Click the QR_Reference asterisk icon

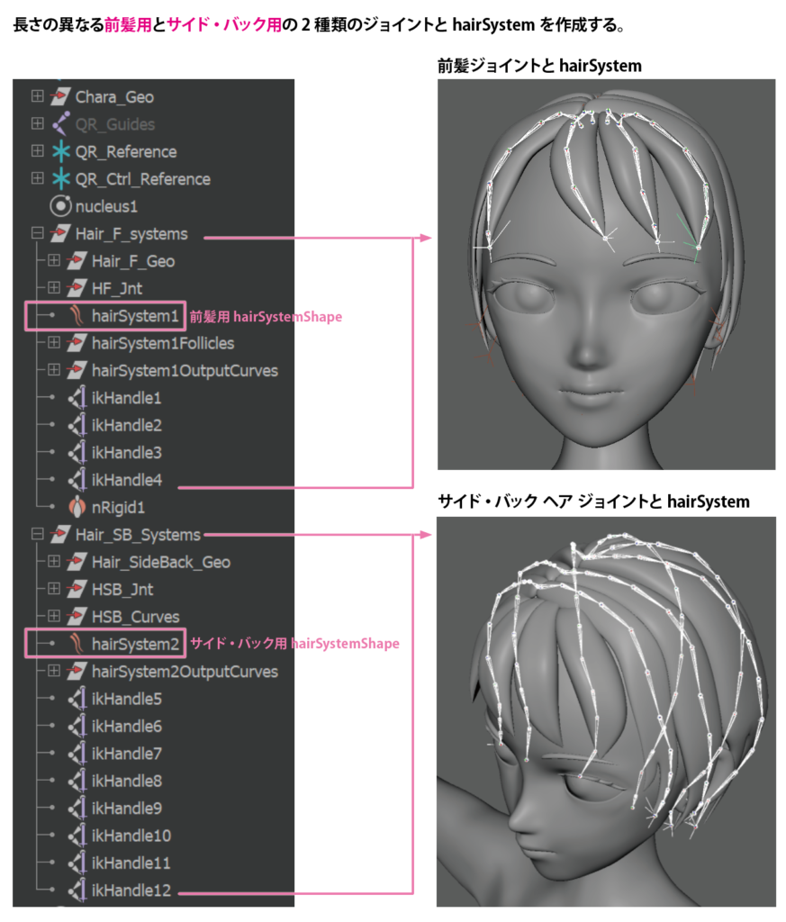click(60, 151)
